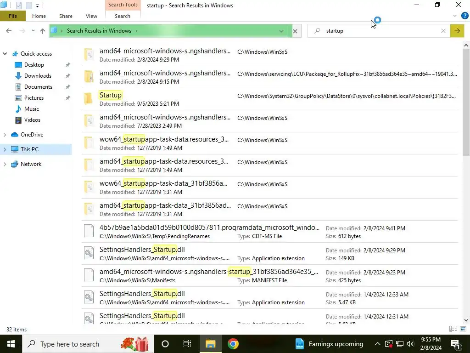Click the dll icon modified 2/8/2024 9:29 PM
Screen dimensions: 470x353
(x=89, y=253)
